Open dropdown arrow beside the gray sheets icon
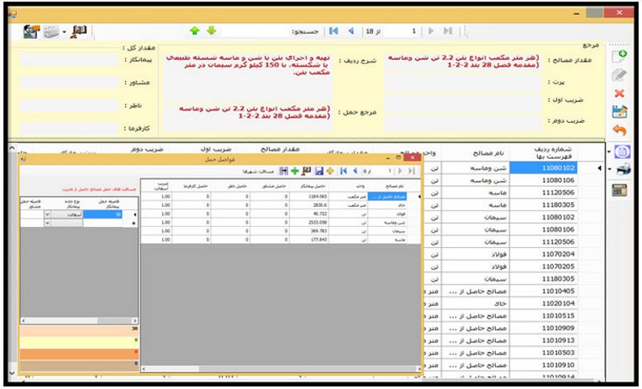The width and height of the screenshot is (642, 389). tap(64, 31)
